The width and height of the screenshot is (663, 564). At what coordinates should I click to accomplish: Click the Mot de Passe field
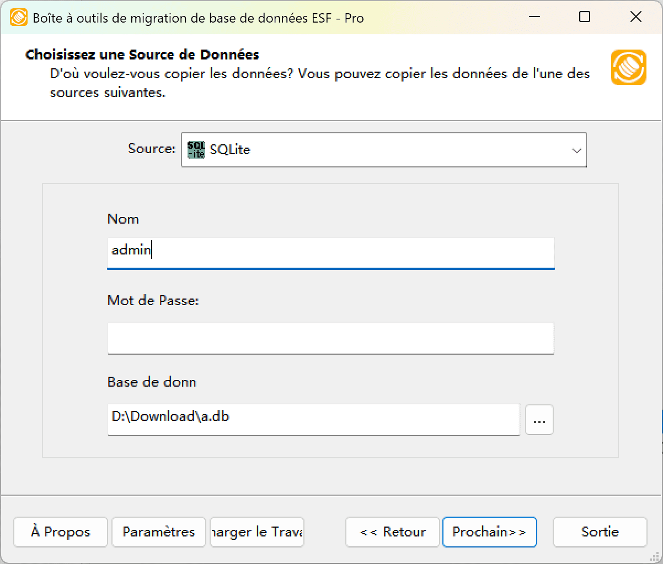pos(330,338)
